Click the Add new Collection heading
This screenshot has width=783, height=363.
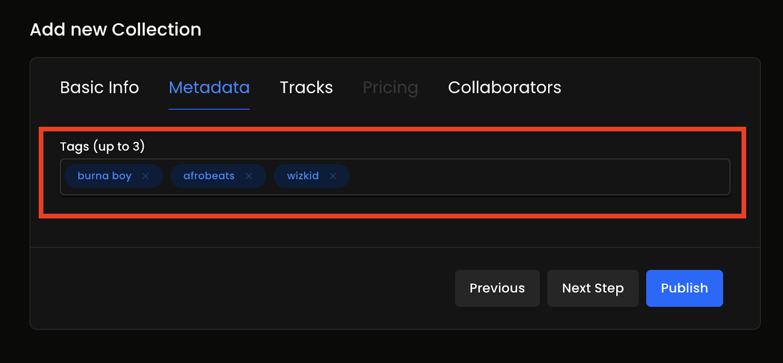pyautogui.click(x=115, y=30)
